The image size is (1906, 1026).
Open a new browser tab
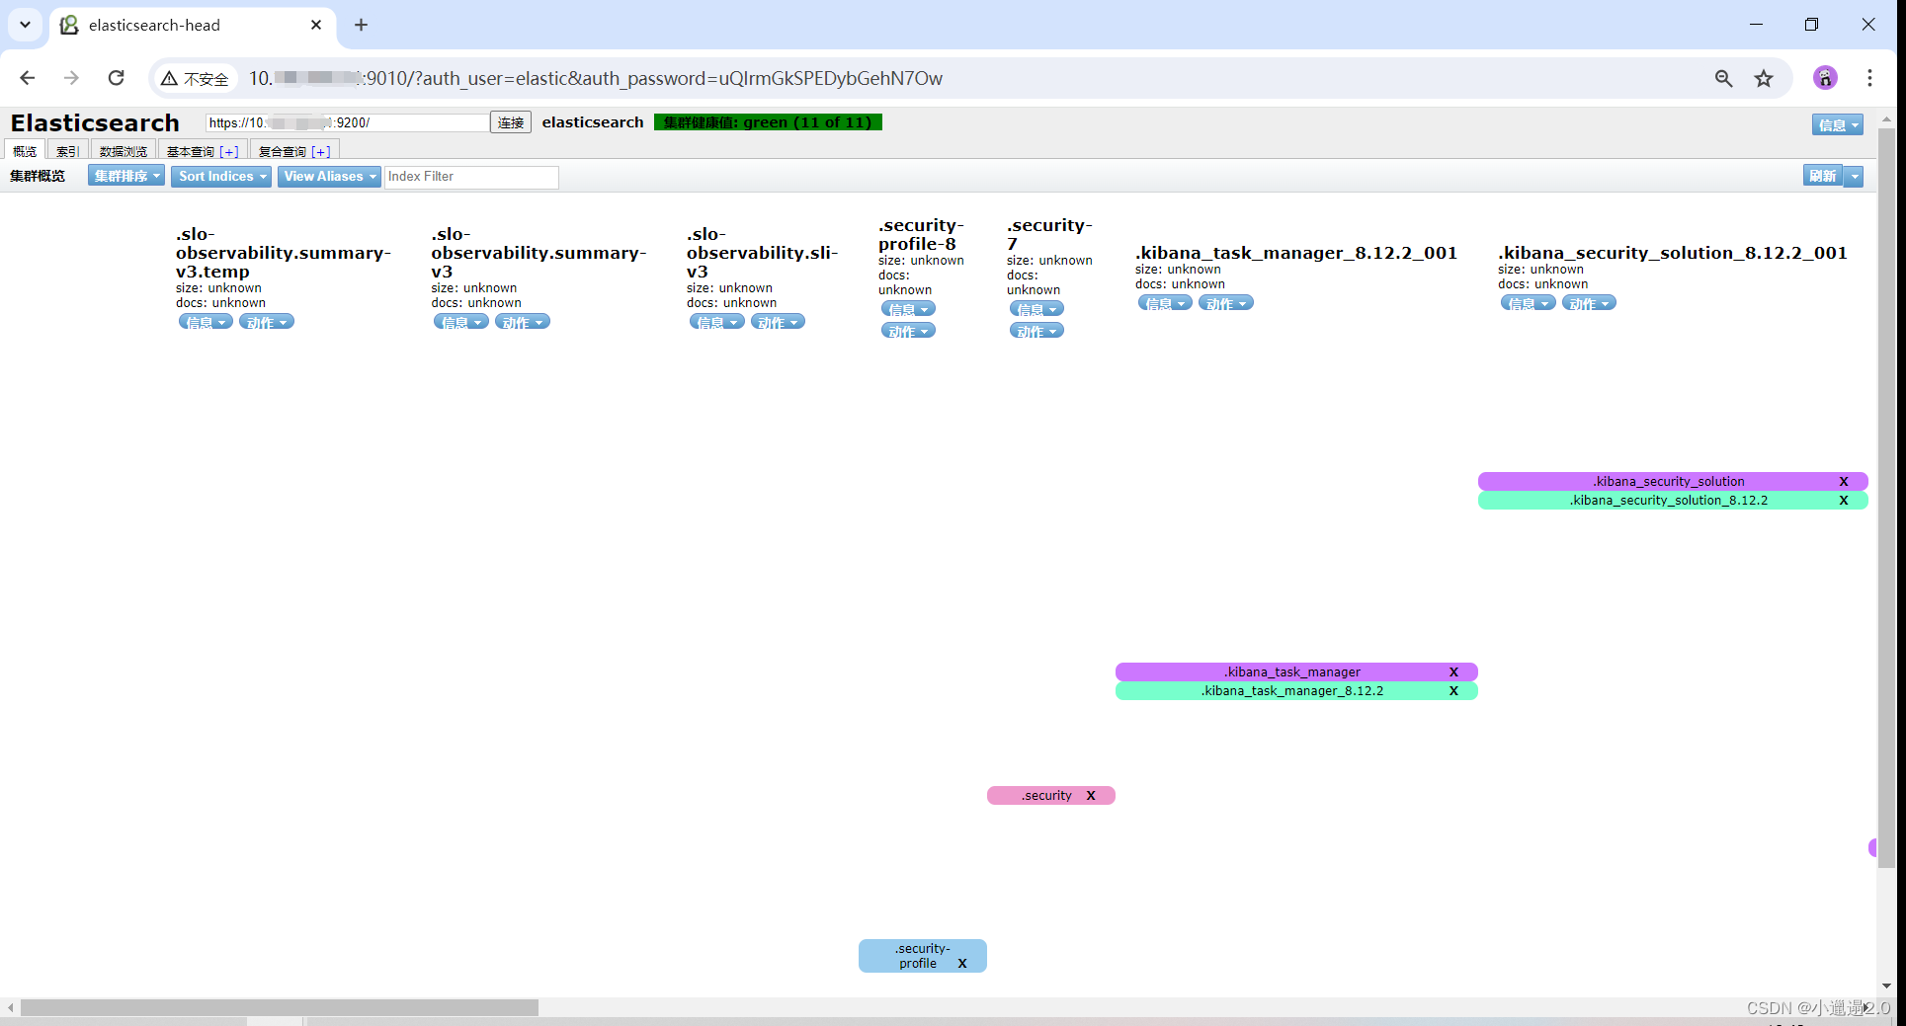click(362, 25)
